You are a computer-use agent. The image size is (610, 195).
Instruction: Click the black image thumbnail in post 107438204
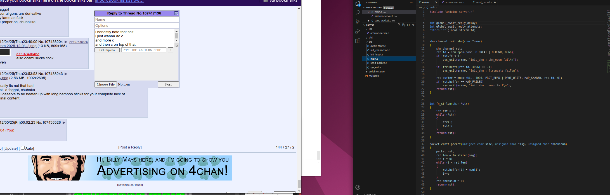click(x=5, y=52)
